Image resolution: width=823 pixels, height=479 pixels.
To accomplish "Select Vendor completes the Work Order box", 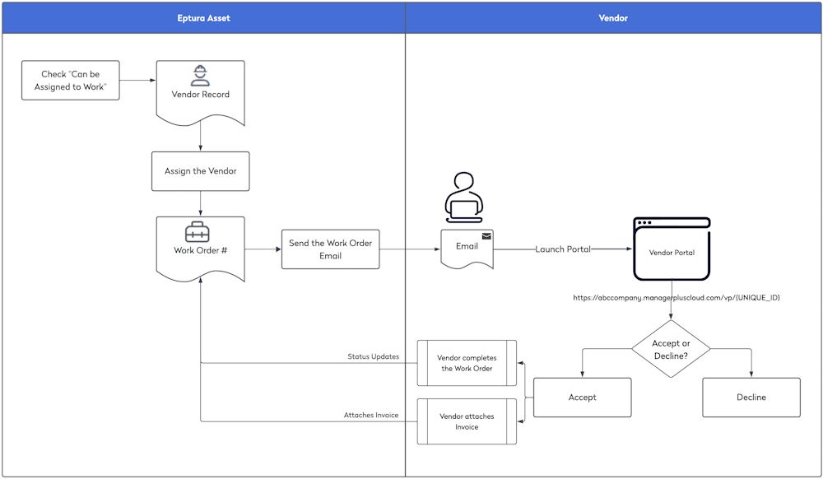I will (x=467, y=363).
